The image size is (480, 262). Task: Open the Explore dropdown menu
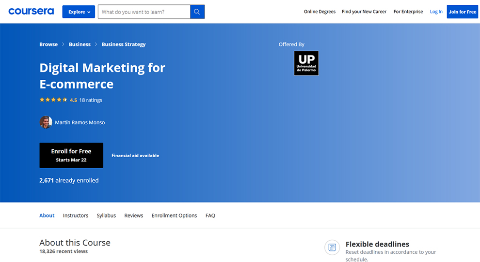(79, 12)
